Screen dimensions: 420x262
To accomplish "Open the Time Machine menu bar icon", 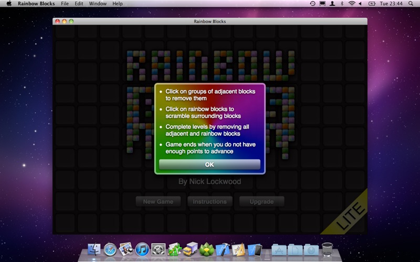I will pos(312,4).
